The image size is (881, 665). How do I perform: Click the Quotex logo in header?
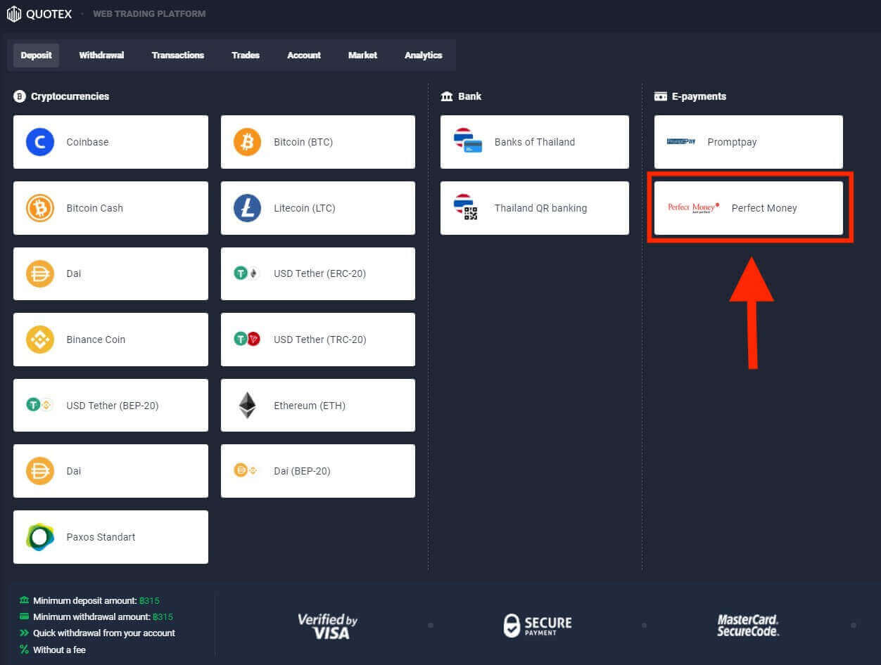pyautogui.click(x=39, y=14)
